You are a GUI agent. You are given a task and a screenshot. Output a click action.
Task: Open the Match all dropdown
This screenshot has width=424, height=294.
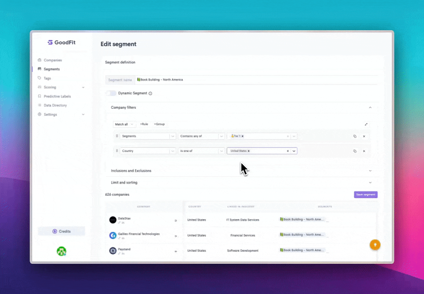click(x=124, y=124)
